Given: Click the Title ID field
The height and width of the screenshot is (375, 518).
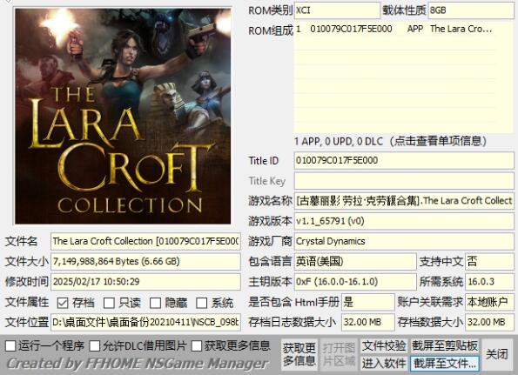Looking at the screenshot, I should [x=404, y=160].
